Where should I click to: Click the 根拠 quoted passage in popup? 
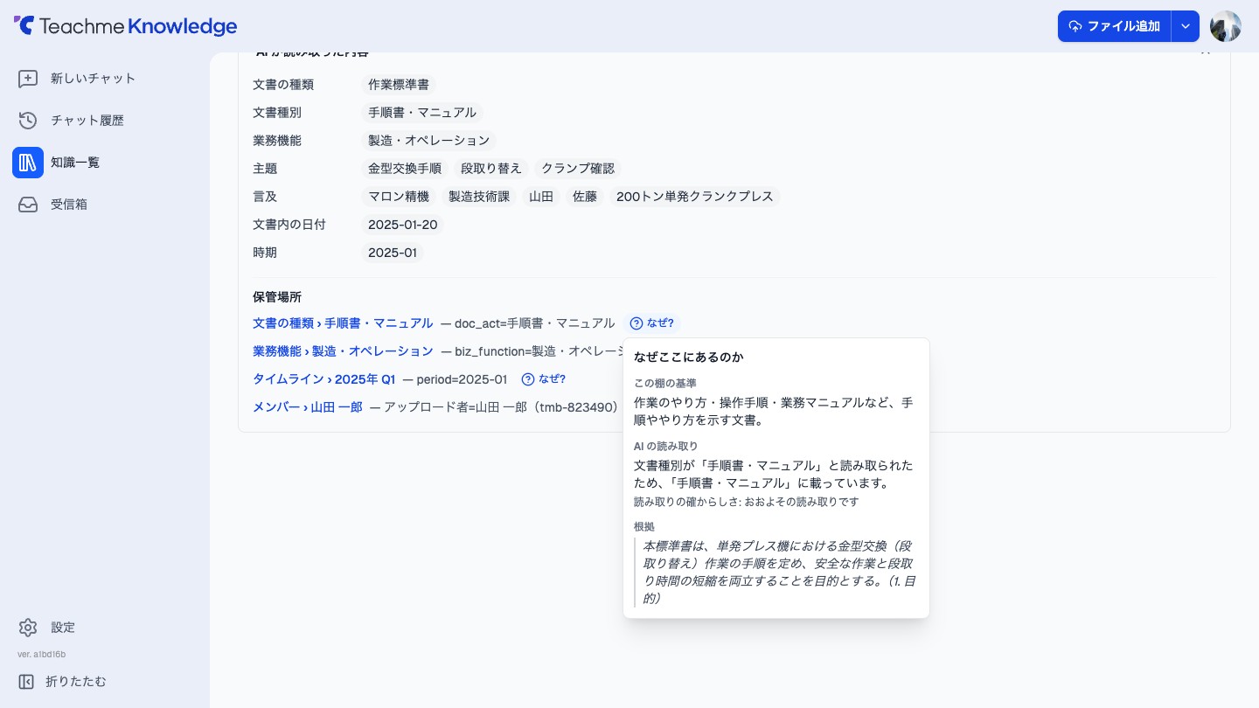coord(777,573)
